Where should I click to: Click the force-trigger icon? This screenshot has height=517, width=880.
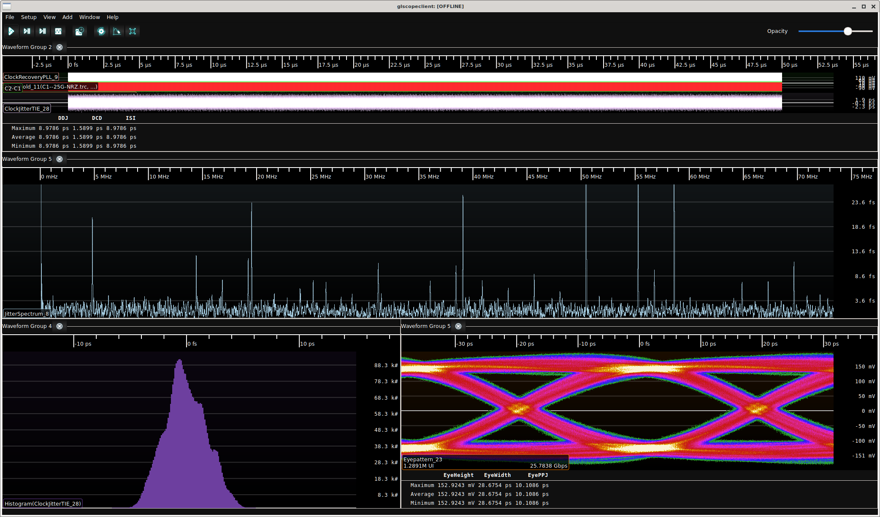pyautogui.click(x=43, y=31)
